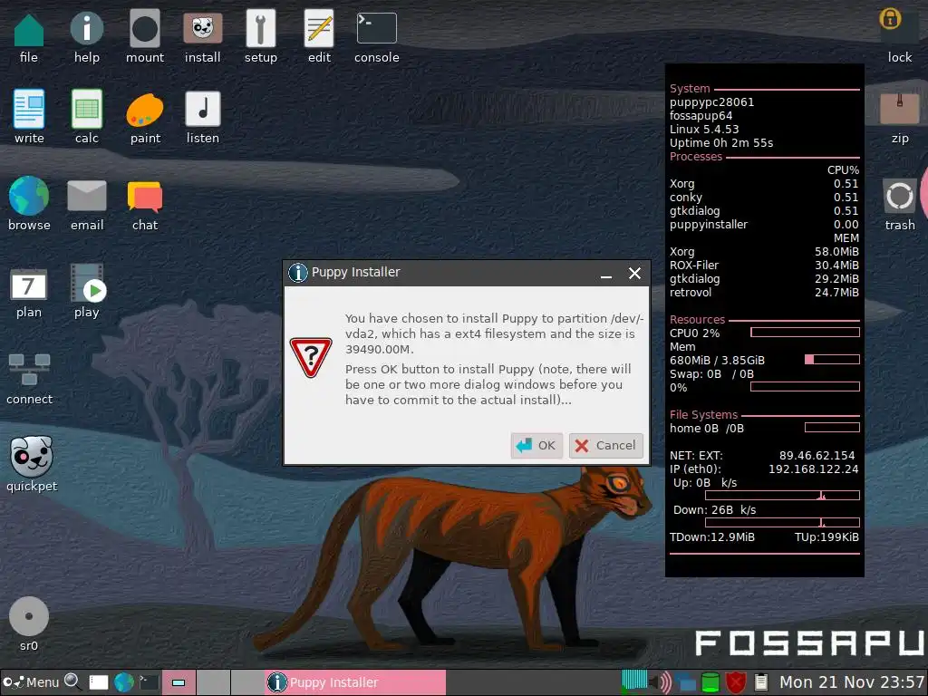Click the clipboard tray icon
Screen dimensions: 928x696
tap(761, 682)
